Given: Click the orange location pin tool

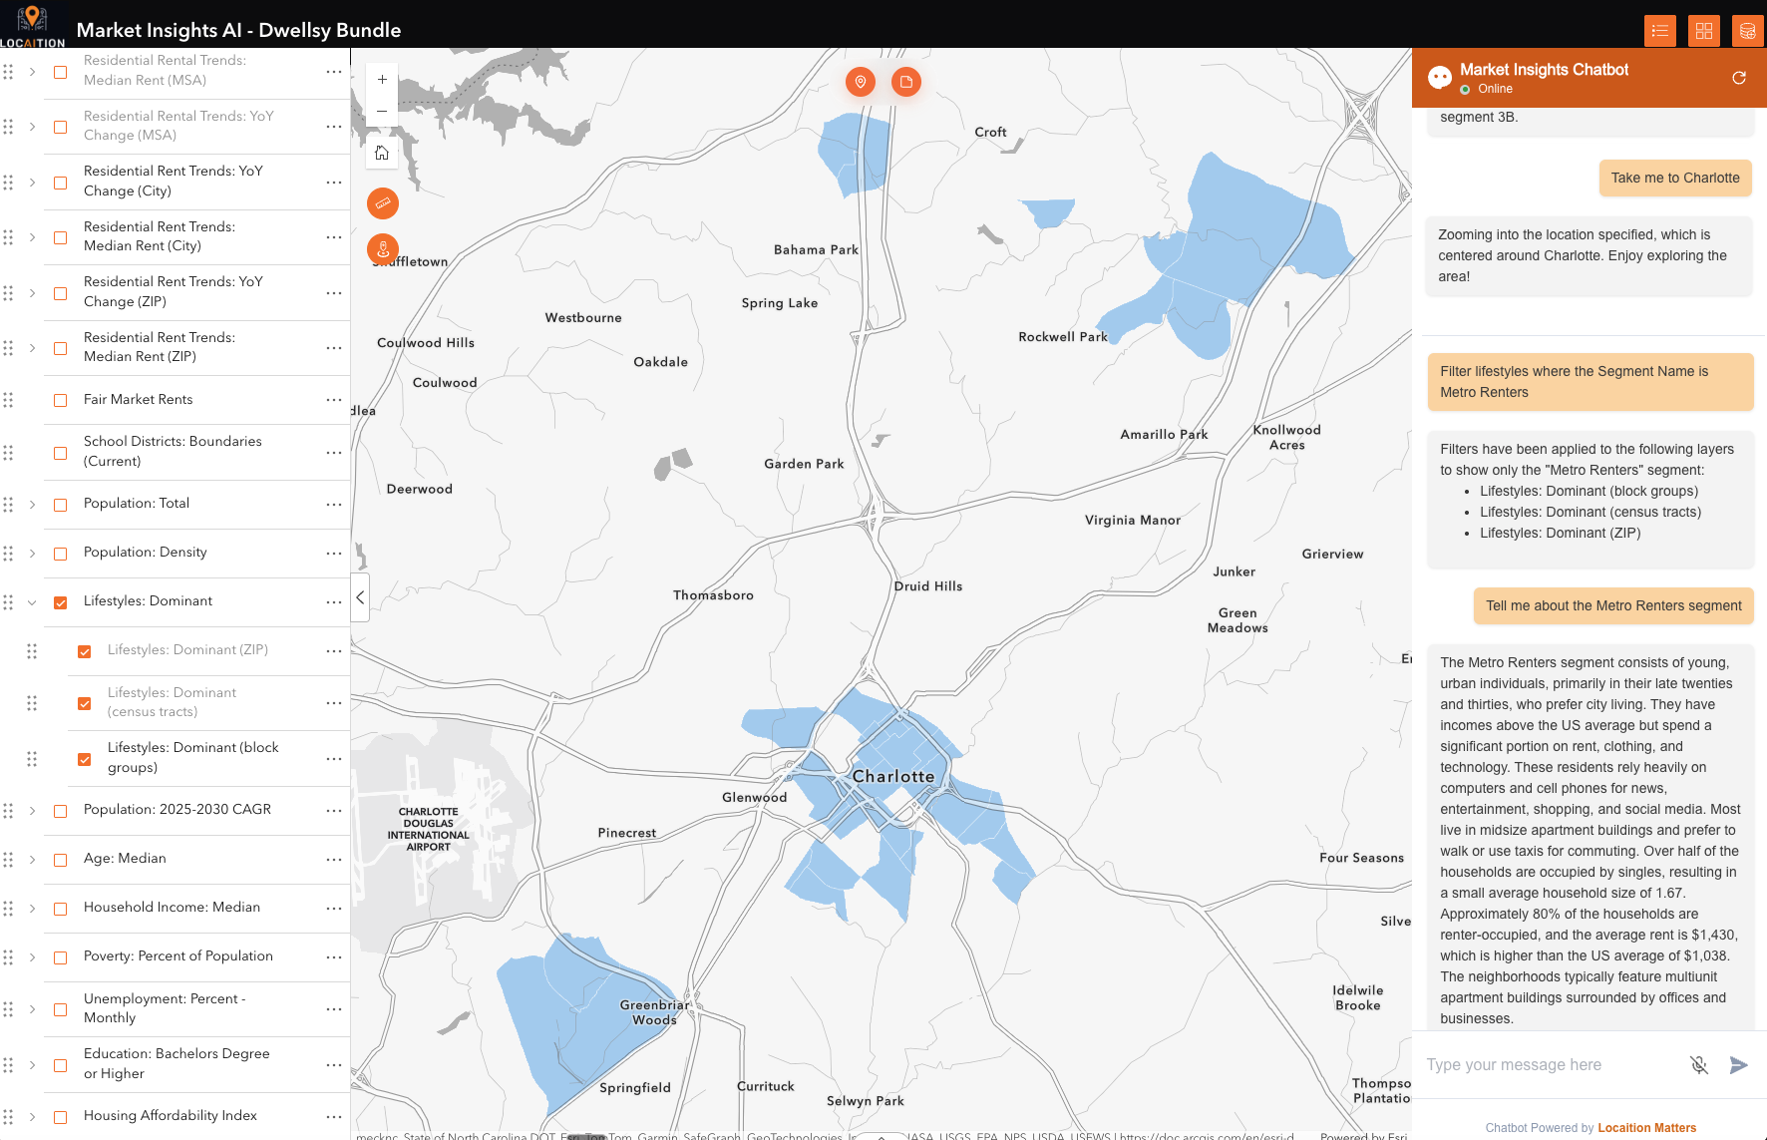Looking at the screenshot, I should coord(861,82).
